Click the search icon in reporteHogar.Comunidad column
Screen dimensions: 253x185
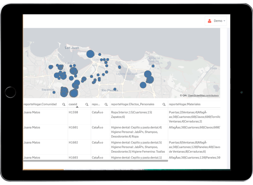64,104
